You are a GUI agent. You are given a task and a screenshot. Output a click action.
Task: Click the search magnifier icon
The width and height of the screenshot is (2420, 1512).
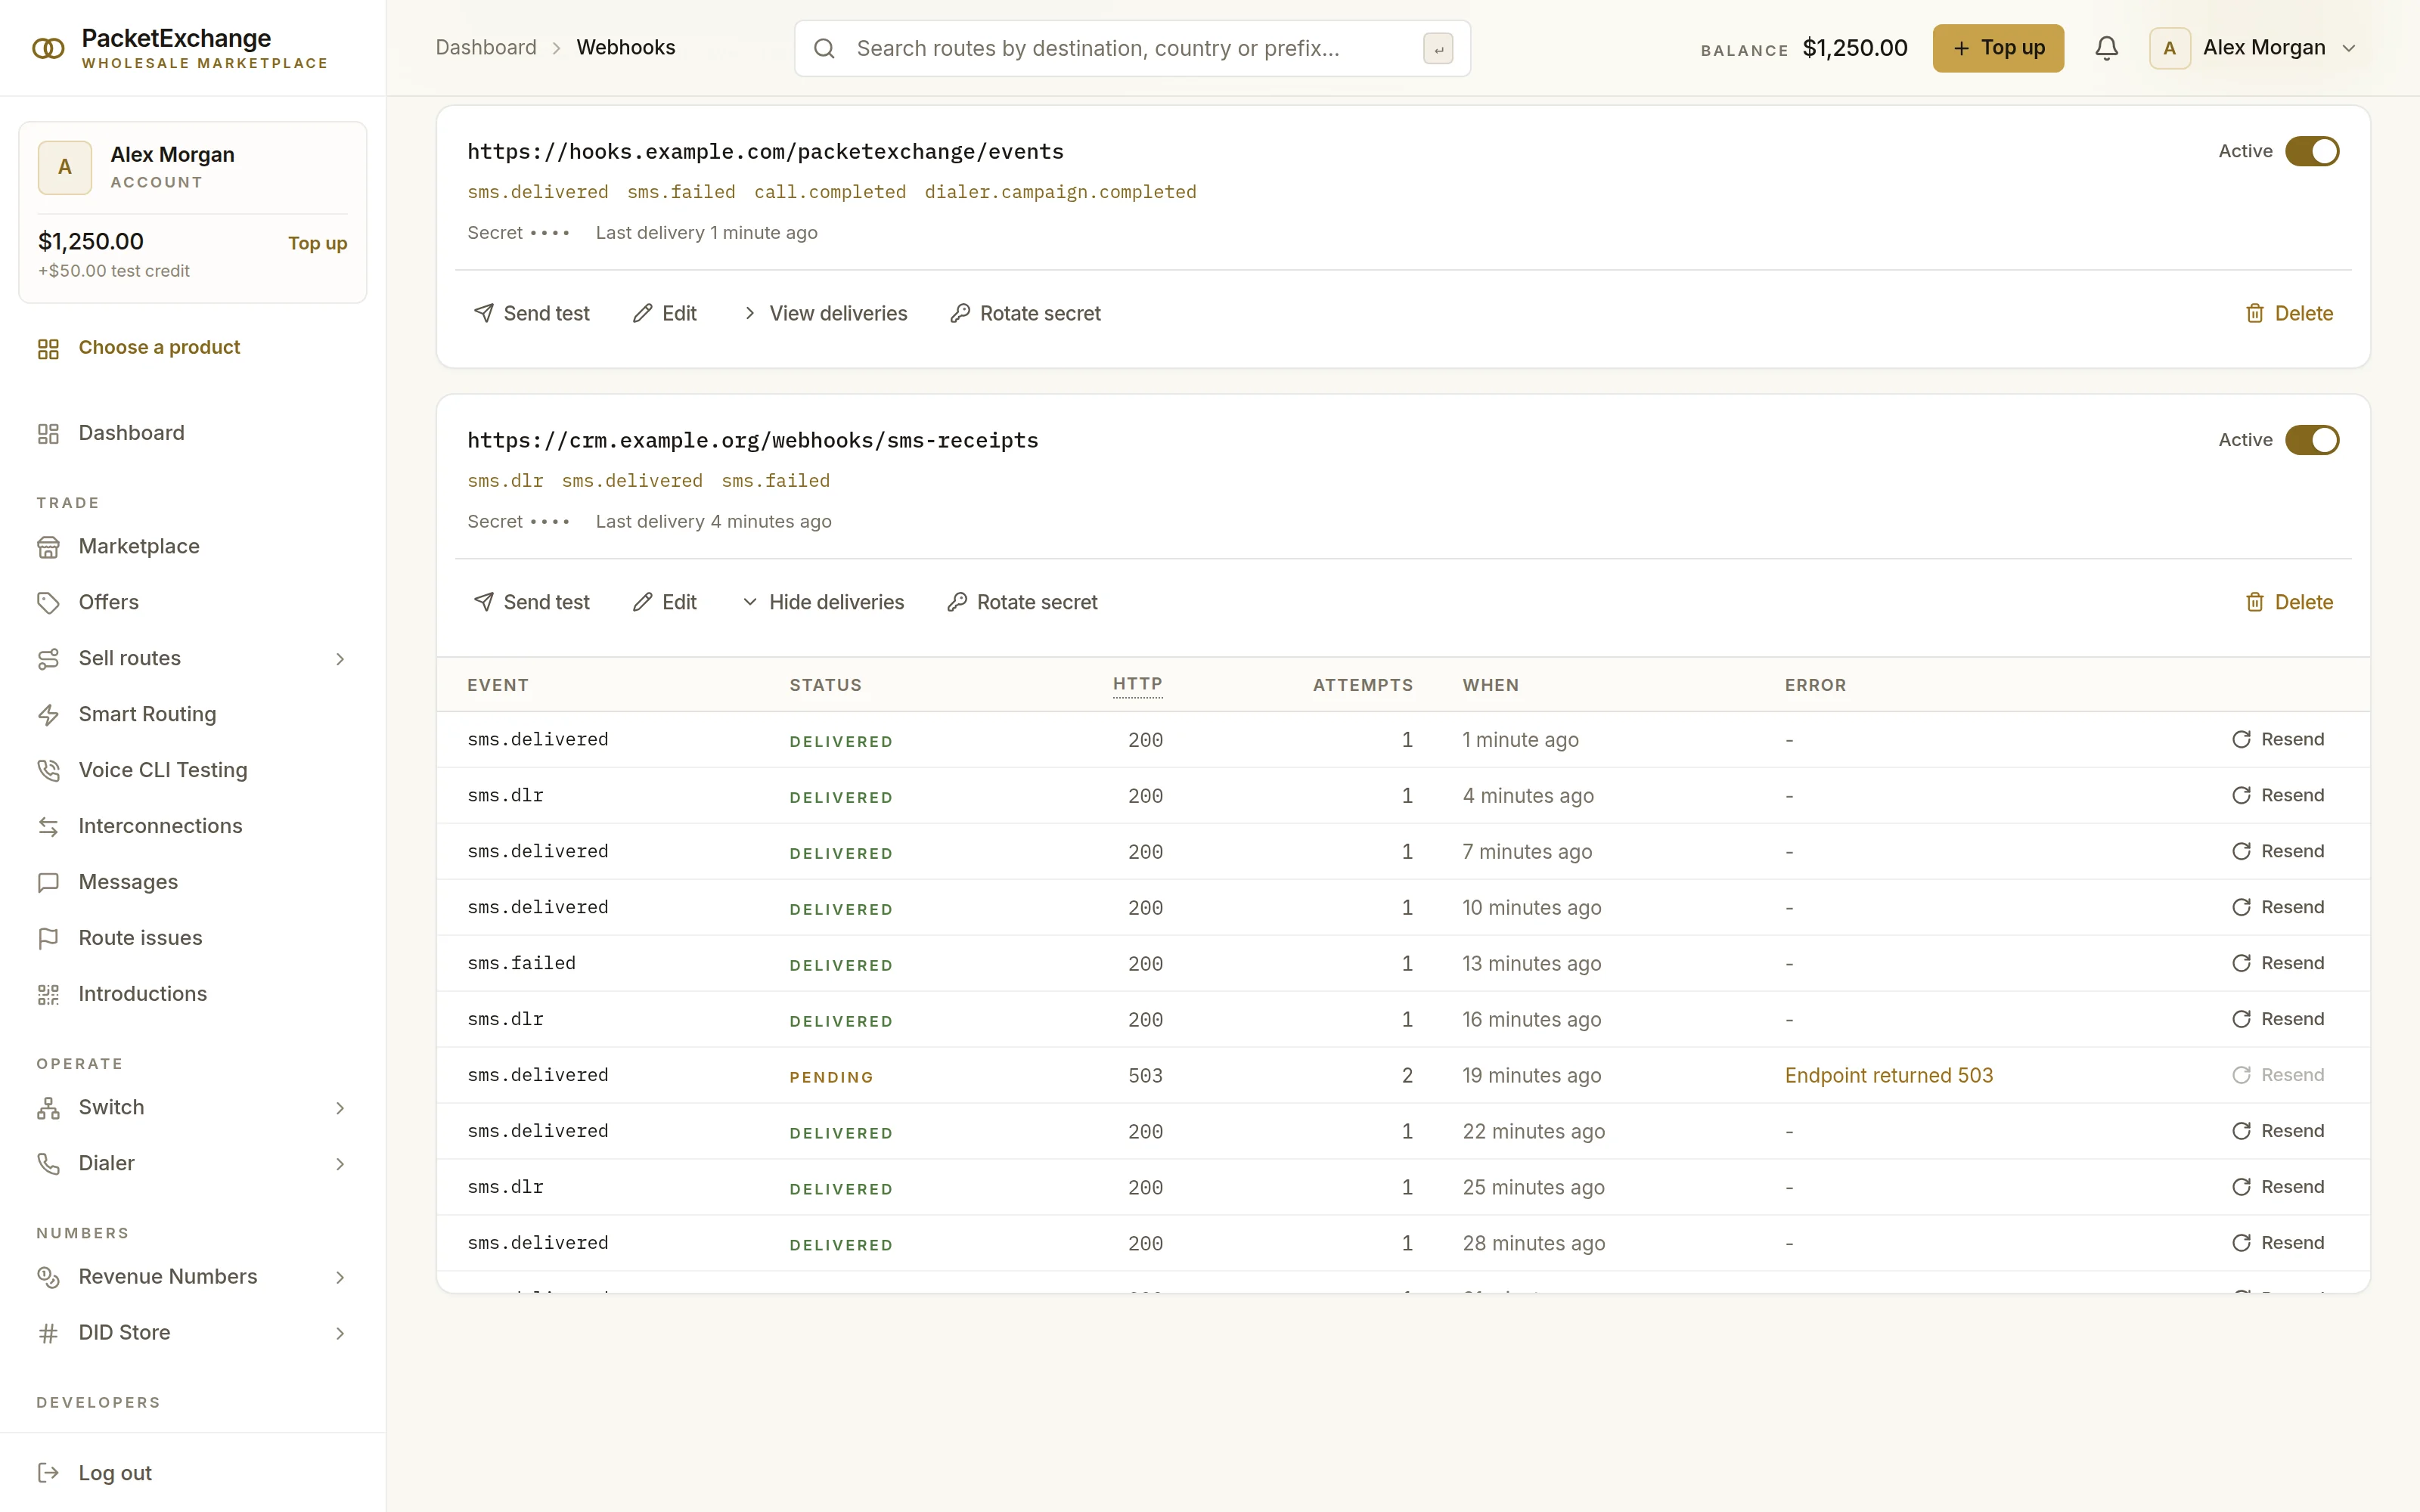click(x=824, y=48)
